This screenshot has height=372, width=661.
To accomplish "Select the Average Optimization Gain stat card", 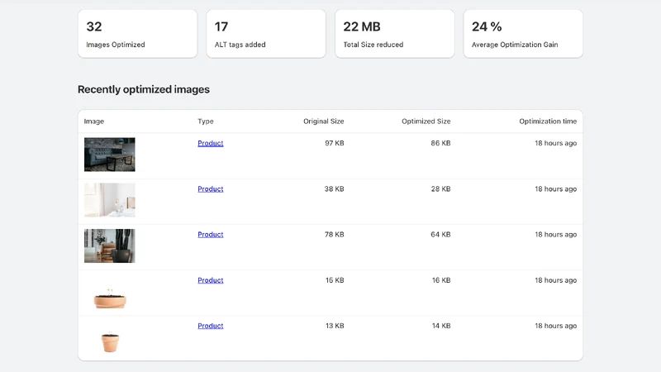I will point(523,34).
